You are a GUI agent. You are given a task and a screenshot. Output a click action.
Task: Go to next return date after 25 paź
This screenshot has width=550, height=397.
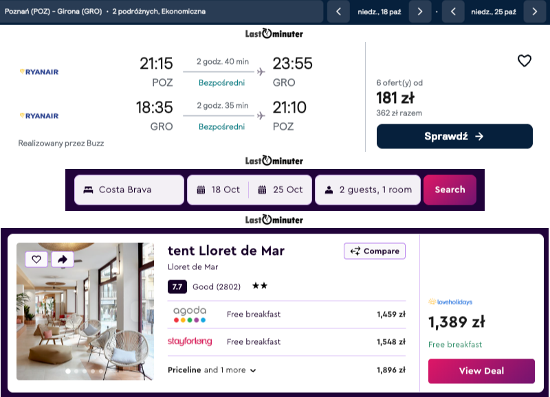(535, 12)
